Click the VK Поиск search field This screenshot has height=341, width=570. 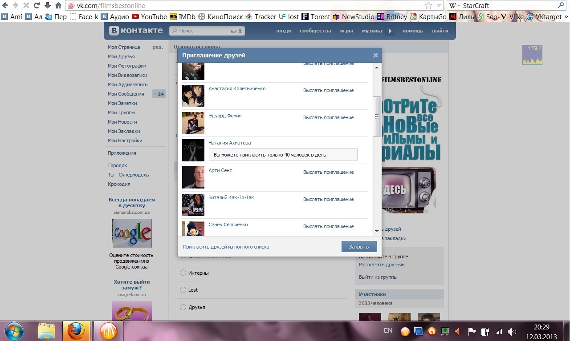pyautogui.click(x=207, y=31)
